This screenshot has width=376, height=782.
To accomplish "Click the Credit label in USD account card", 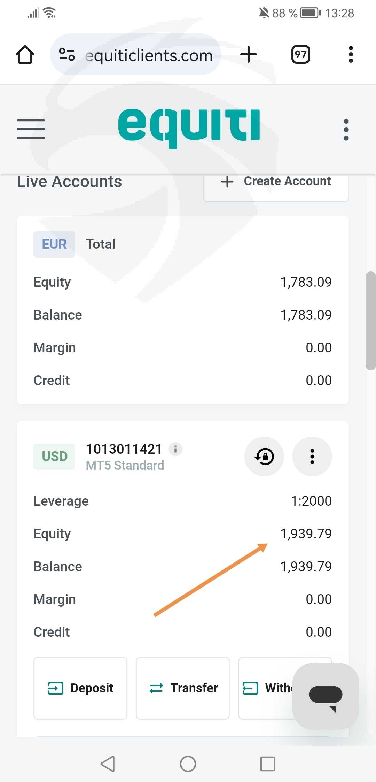I will point(52,632).
